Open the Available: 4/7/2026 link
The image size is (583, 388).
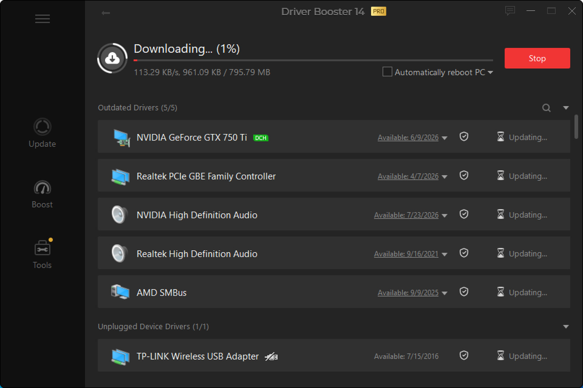[408, 176]
